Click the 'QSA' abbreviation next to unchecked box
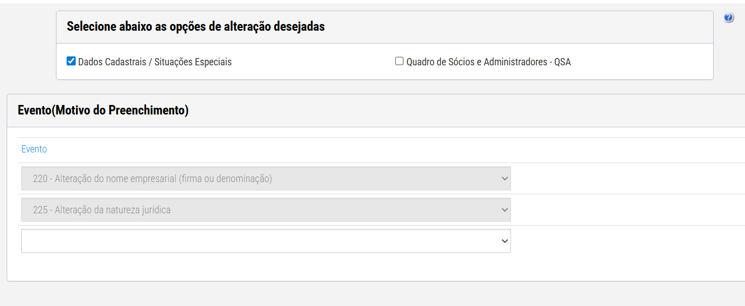This screenshot has width=745, height=306. [563, 62]
